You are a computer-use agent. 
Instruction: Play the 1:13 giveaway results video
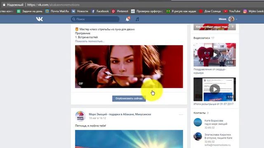[x=214, y=89]
